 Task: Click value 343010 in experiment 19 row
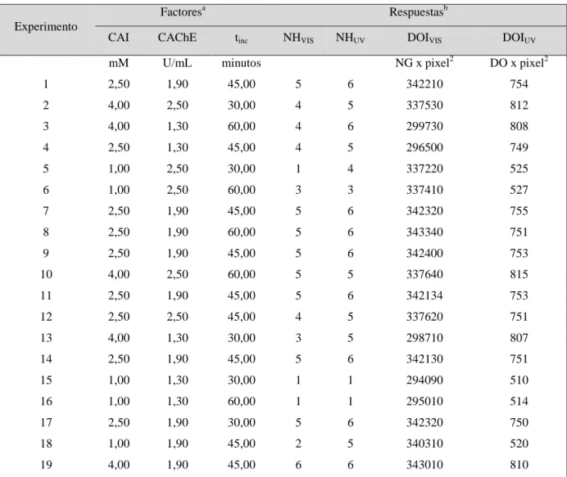[424, 465]
